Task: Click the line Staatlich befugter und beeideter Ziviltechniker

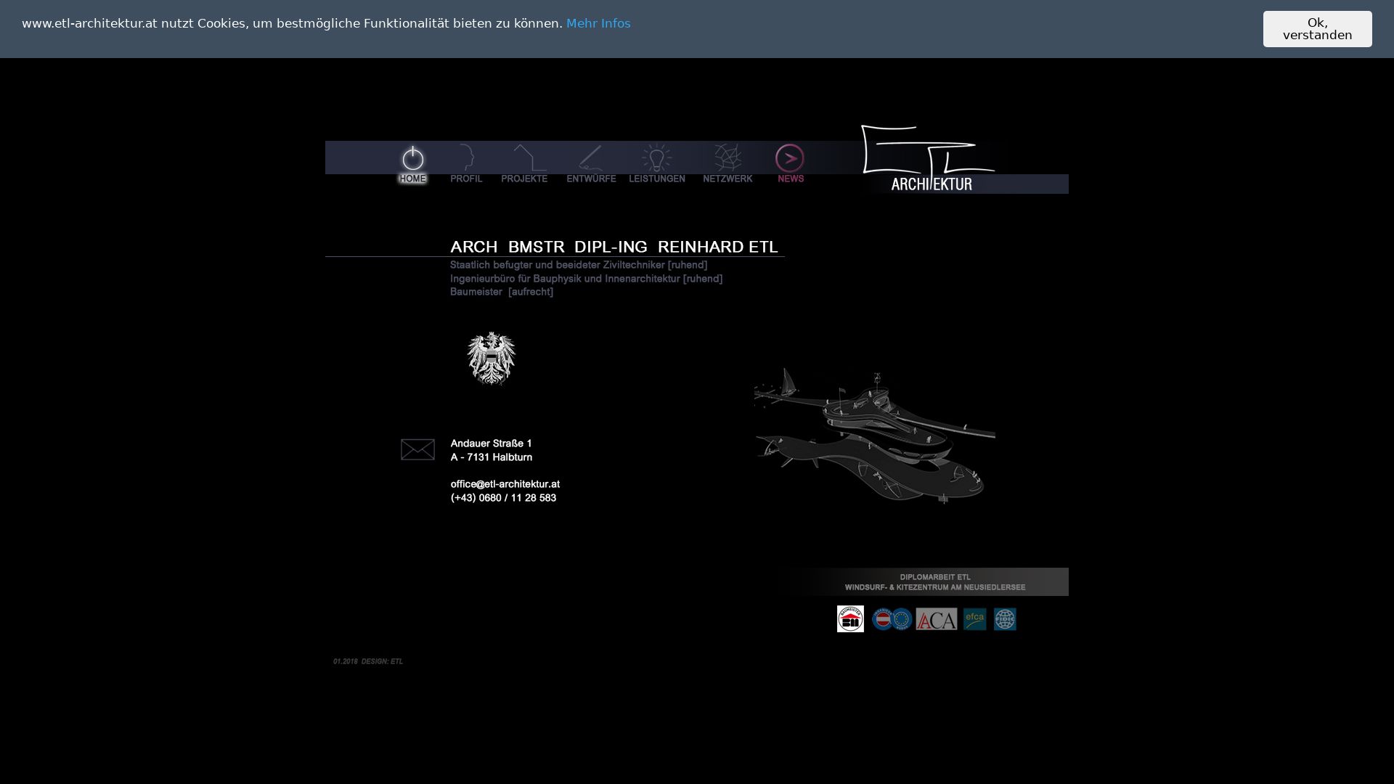Action: click(579, 265)
